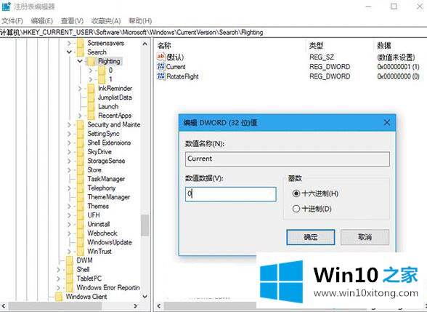427x312 pixels.
Task: Click the registry path address bar
Action: [213, 33]
